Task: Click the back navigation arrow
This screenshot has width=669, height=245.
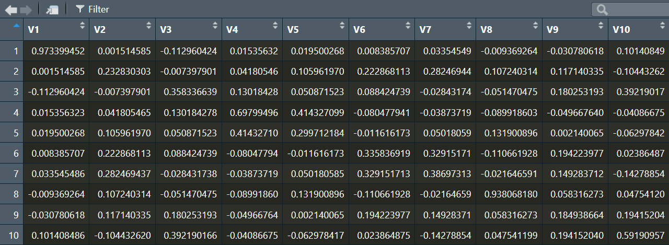Action: (10, 9)
